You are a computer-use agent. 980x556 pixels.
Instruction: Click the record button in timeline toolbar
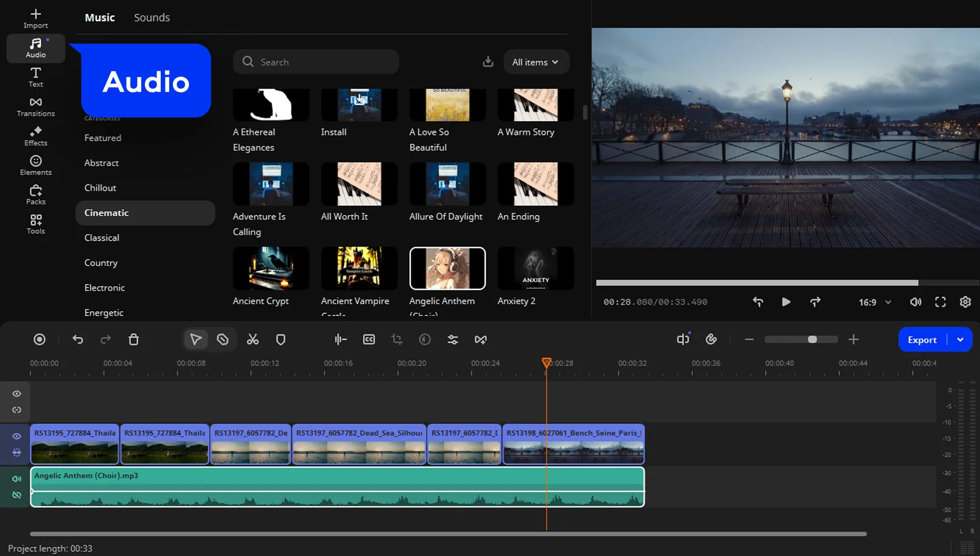[x=39, y=340]
